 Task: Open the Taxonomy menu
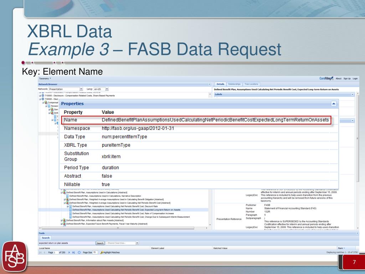pyautogui.click(x=45, y=78)
